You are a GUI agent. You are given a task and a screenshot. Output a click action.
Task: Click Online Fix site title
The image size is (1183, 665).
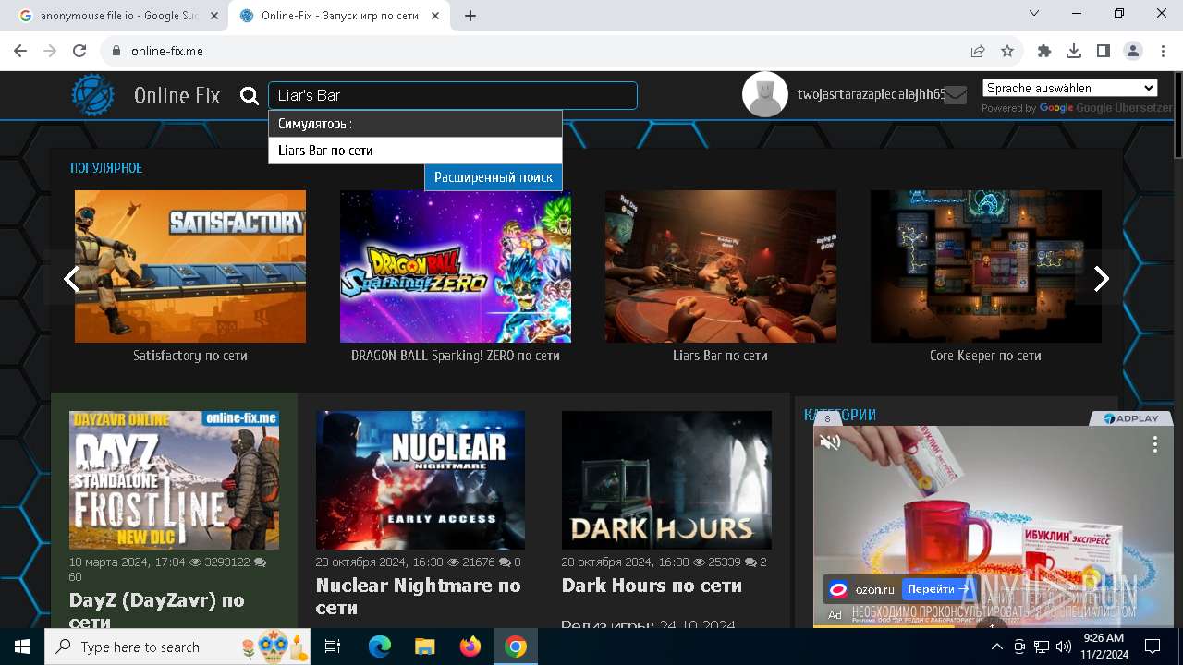coord(177,95)
